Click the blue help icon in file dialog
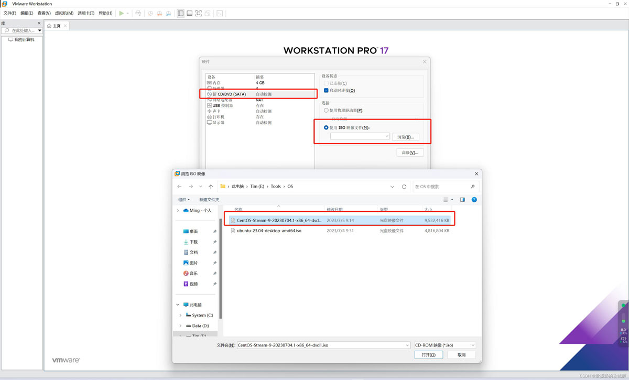Image resolution: width=629 pixels, height=380 pixels. point(474,200)
